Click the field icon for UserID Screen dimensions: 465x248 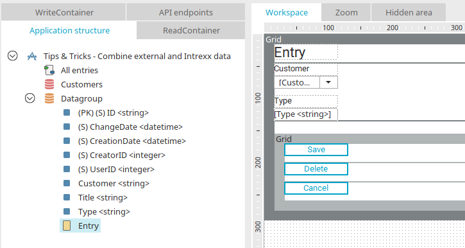[x=67, y=169]
